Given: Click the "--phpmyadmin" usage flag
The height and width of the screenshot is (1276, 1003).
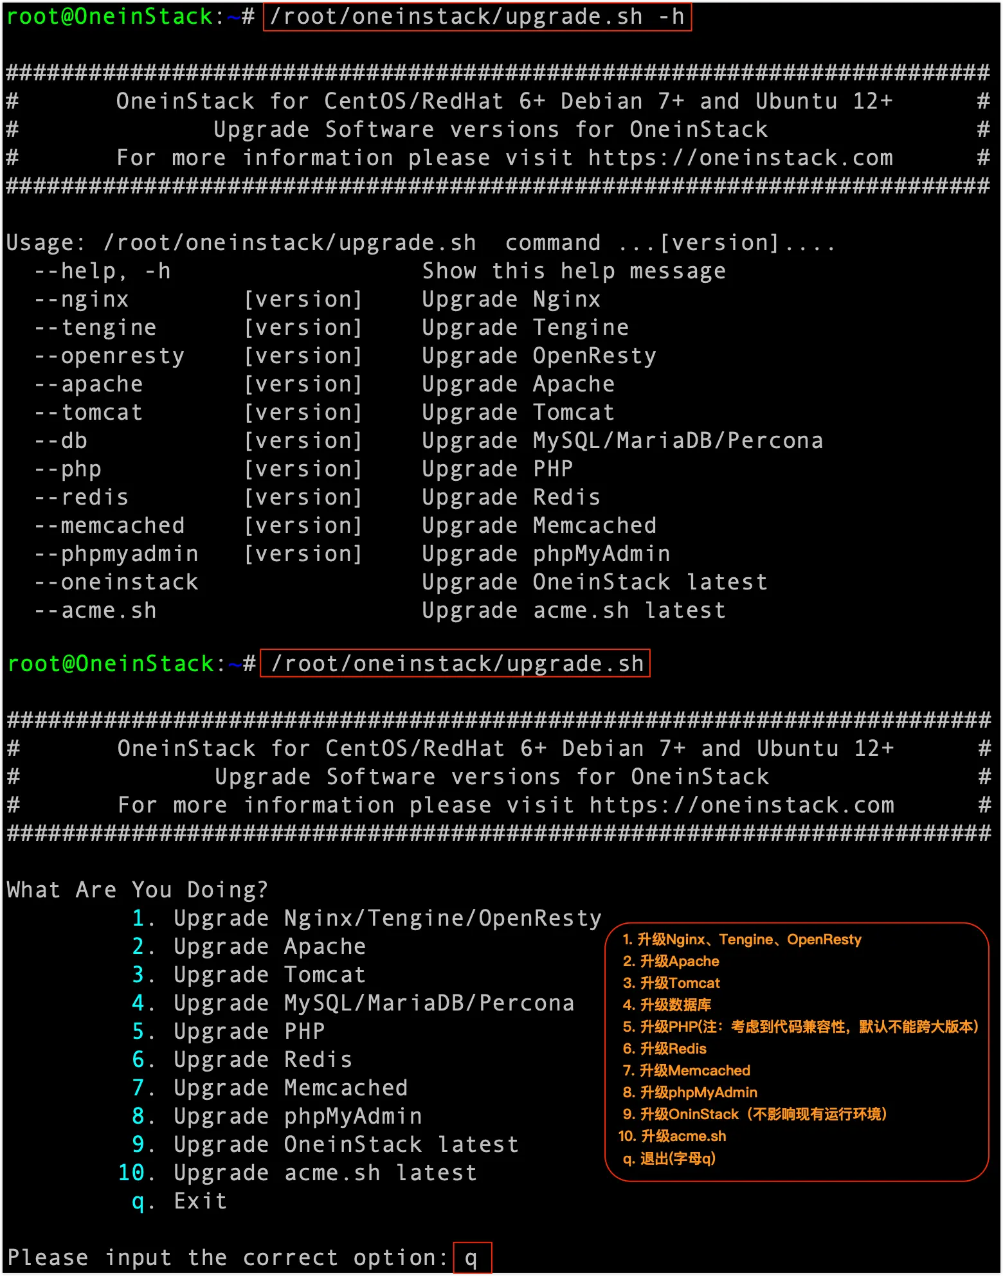Looking at the screenshot, I should (x=116, y=554).
